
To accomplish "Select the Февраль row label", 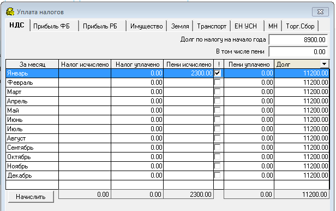I will (x=20, y=83).
